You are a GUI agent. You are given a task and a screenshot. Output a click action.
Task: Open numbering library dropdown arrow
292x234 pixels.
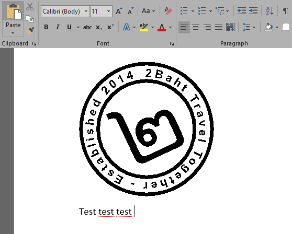coord(210,11)
